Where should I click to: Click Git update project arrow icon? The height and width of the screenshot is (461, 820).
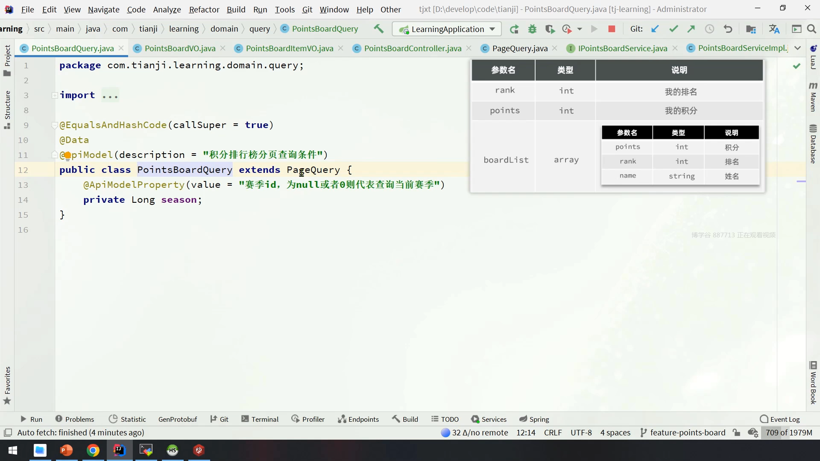point(655,29)
